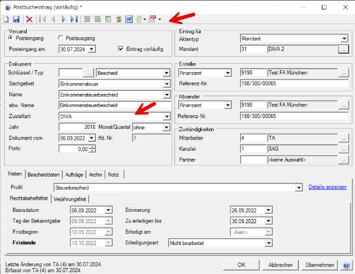The width and height of the screenshot is (355, 274).
Task: Click the first text lines toolbar icon
Action: pos(87,19)
